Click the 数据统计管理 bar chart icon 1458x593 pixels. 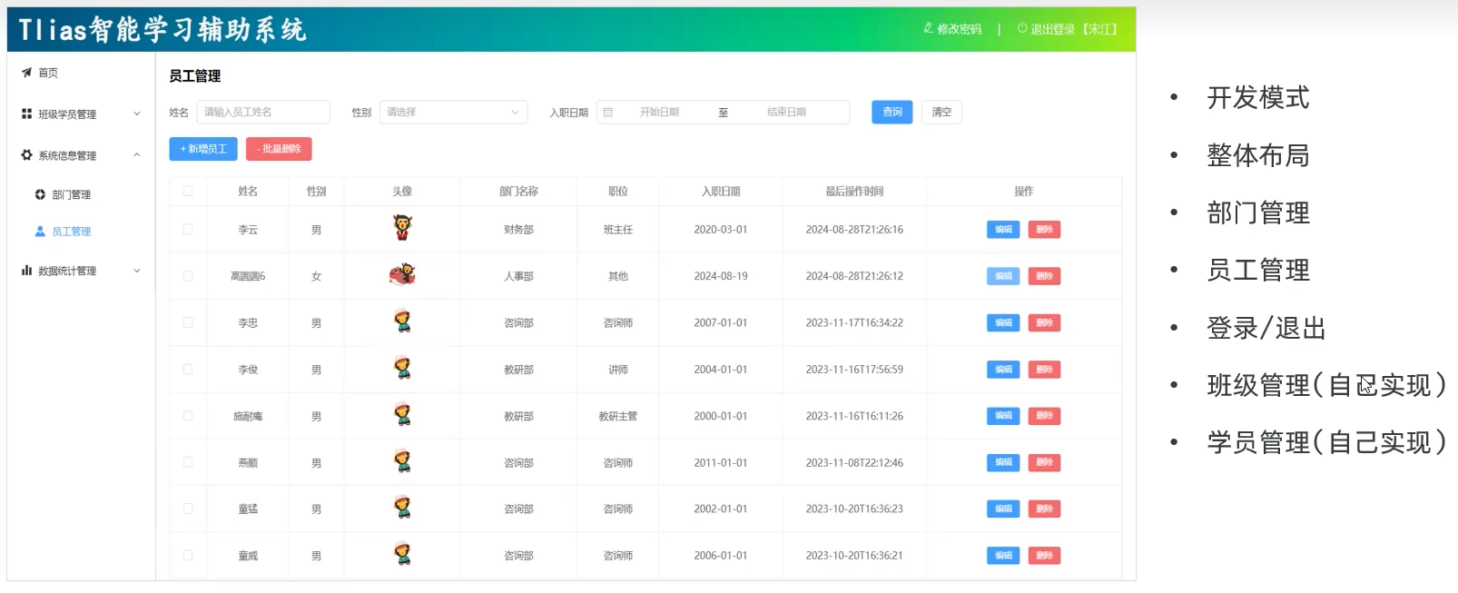point(26,271)
